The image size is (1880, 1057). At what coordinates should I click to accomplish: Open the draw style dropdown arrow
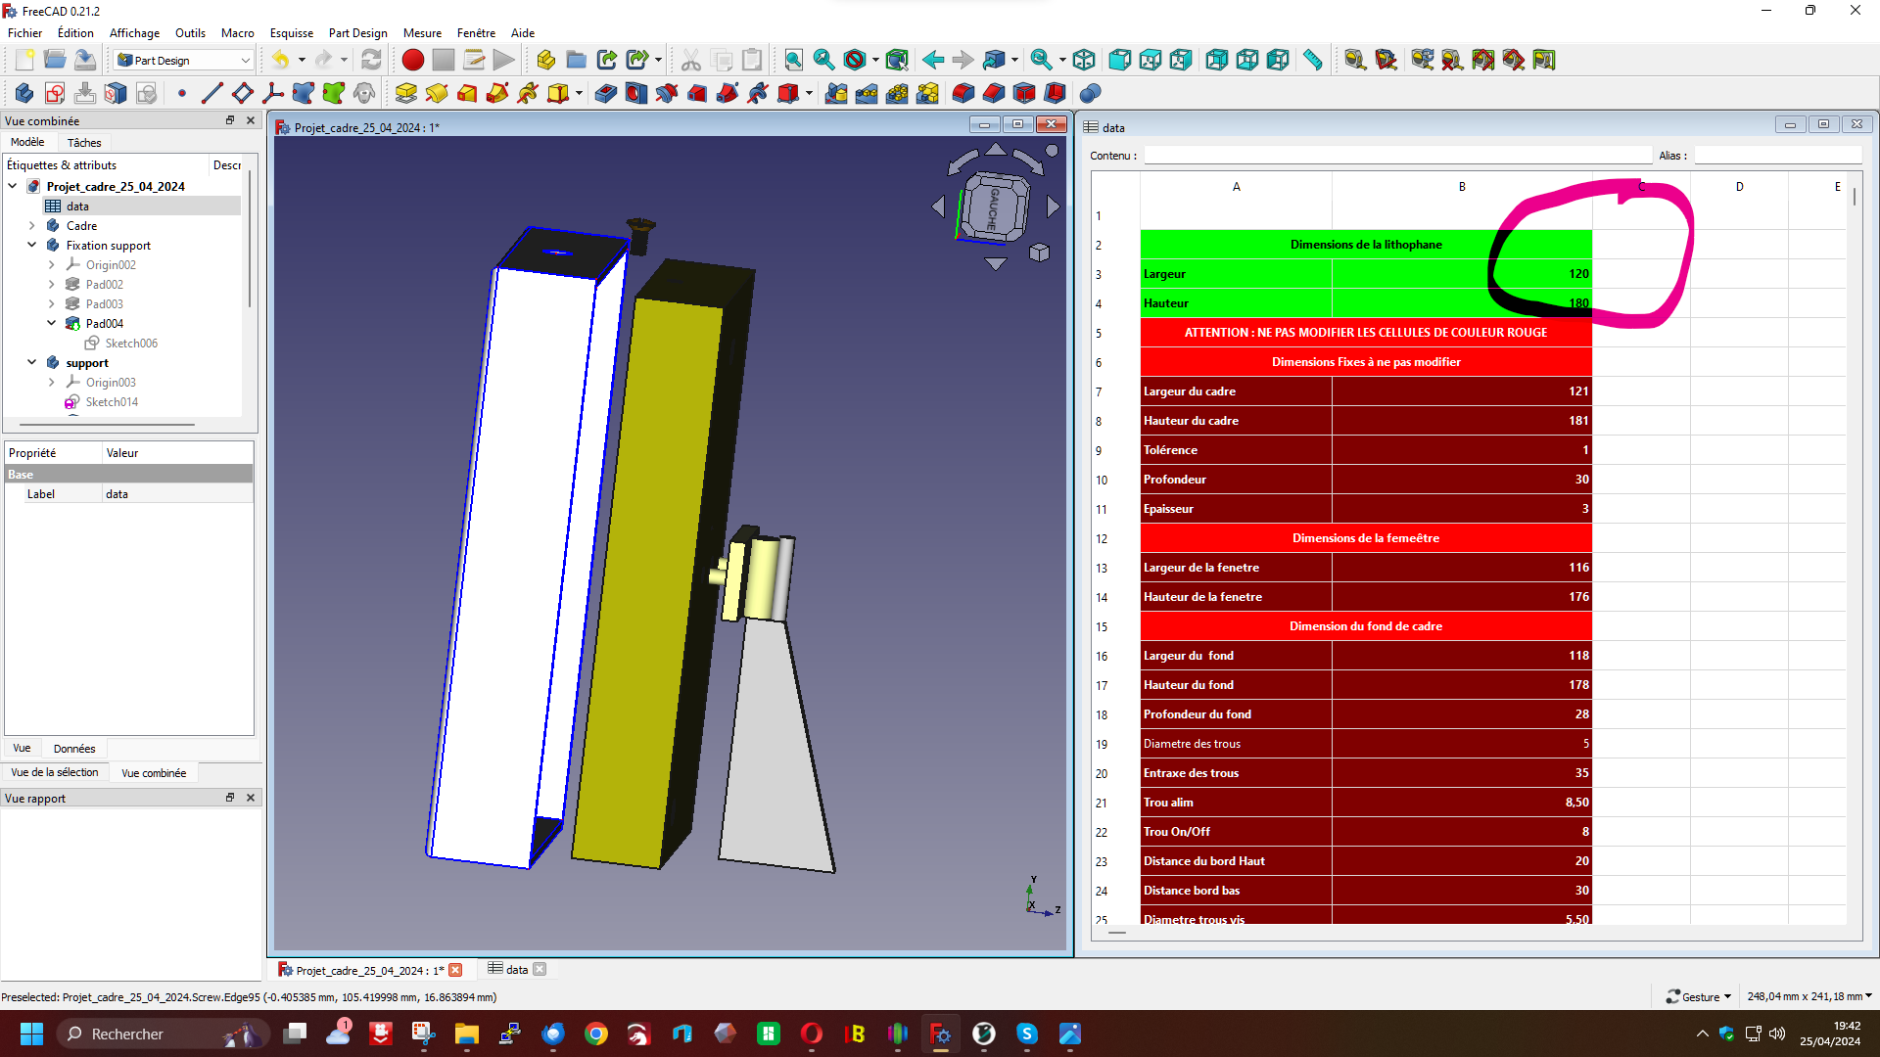(874, 60)
